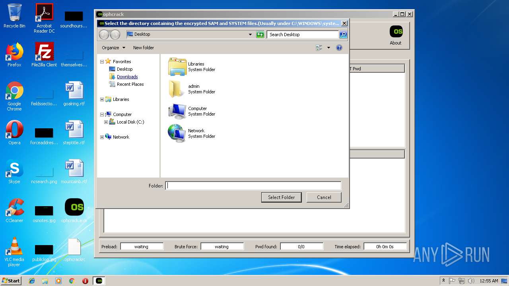The image size is (509, 286).
Task: Open the dialog Help question-mark icon
Action: click(x=339, y=48)
